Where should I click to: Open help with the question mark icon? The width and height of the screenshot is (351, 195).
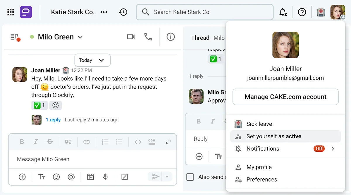302,12
